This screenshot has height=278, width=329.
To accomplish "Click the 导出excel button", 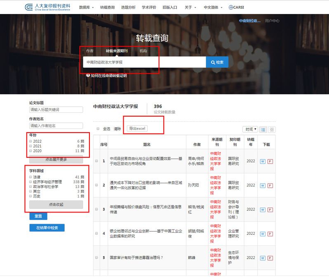I will coord(137,128).
